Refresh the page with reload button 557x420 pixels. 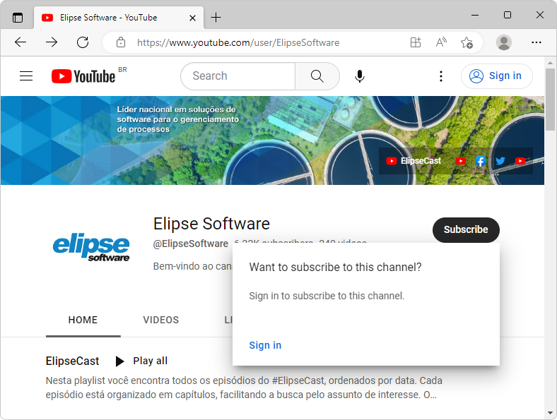click(x=83, y=42)
